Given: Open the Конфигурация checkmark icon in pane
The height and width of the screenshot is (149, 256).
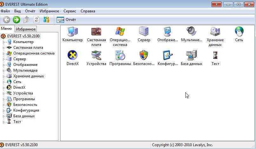Looking at the screenshot, I should [x=168, y=55].
